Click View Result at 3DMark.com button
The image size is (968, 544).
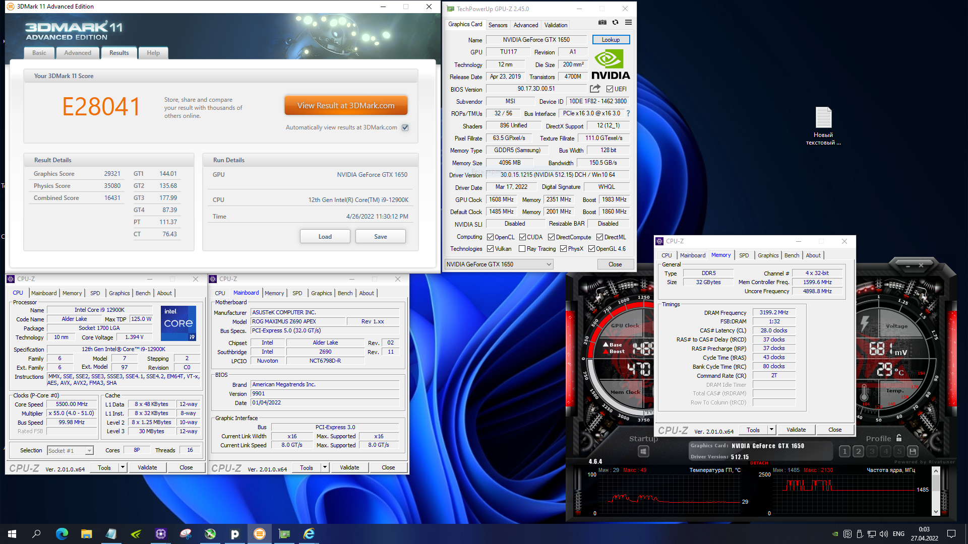[346, 106]
